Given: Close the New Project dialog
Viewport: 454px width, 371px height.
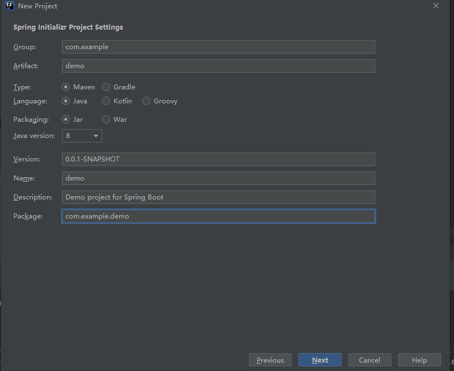Looking at the screenshot, I should coord(436,6).
